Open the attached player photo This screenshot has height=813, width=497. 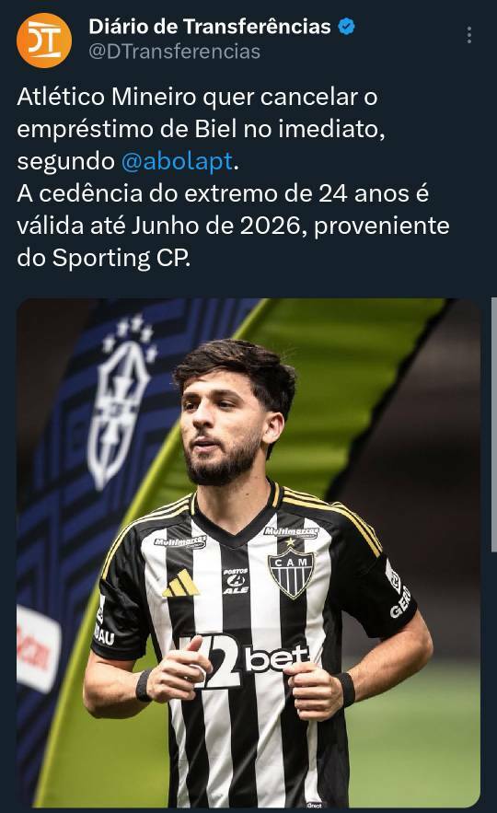tap(248, 552)
